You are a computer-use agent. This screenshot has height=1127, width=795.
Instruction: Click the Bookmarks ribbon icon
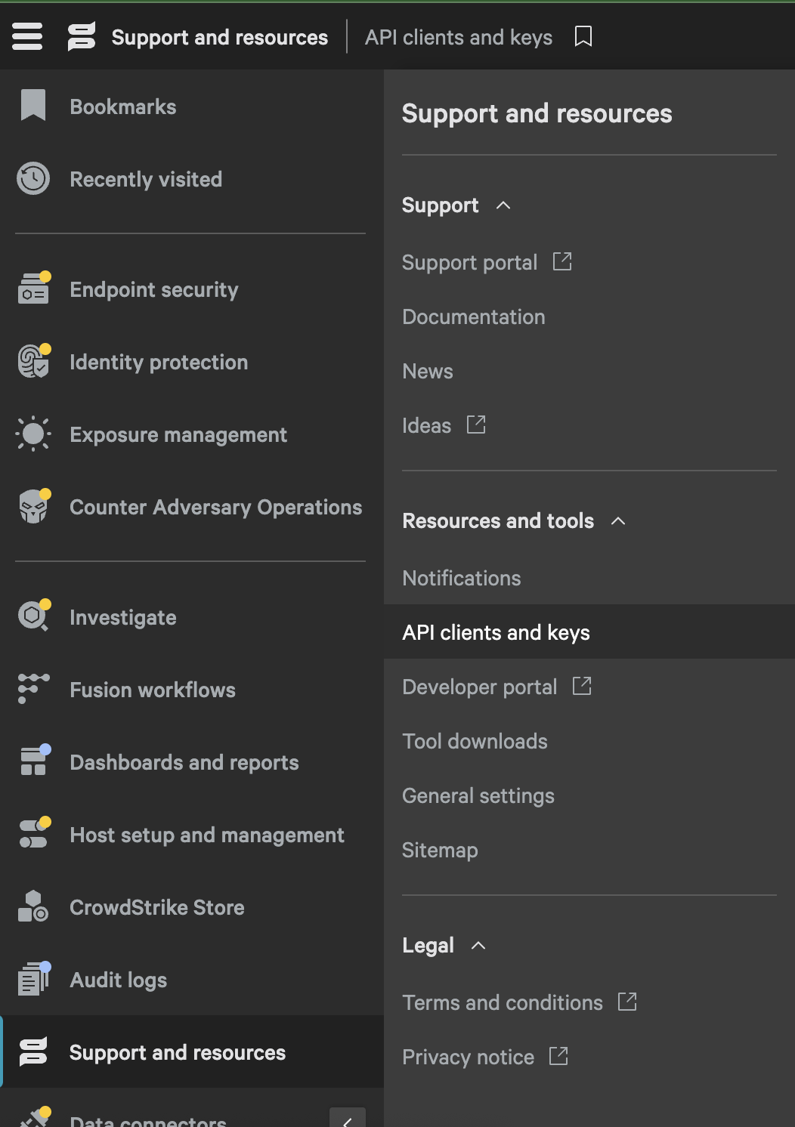33,106
